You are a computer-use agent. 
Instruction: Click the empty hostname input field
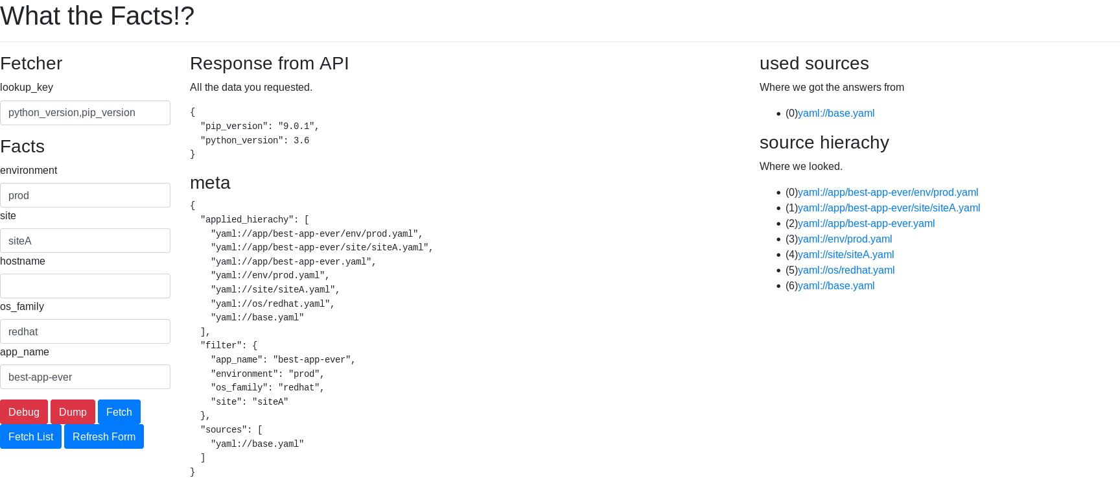click(85, 286)
